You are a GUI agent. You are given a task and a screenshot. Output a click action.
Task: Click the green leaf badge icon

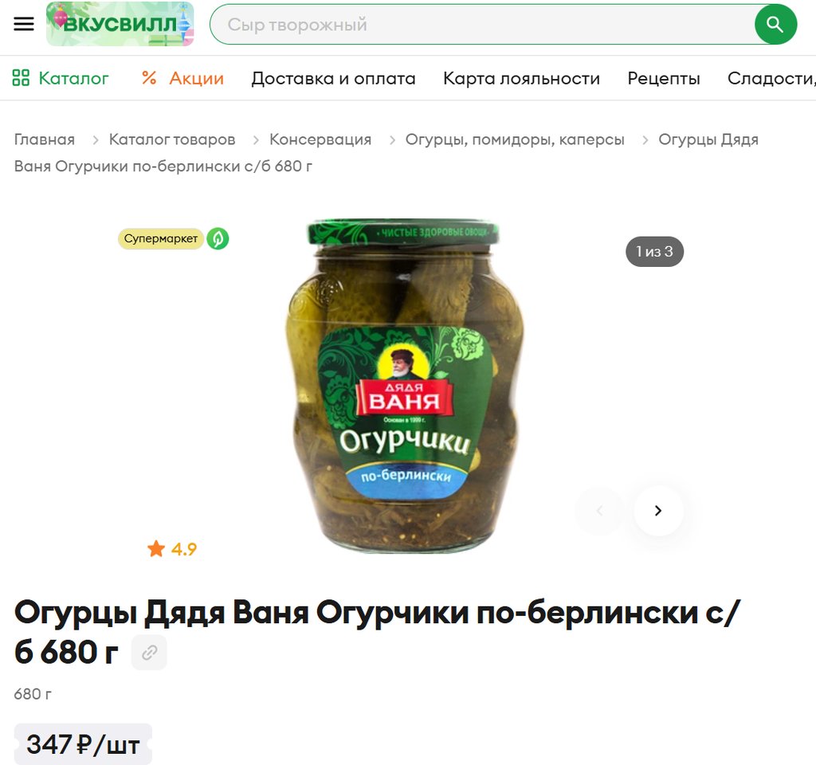[218, 239]
